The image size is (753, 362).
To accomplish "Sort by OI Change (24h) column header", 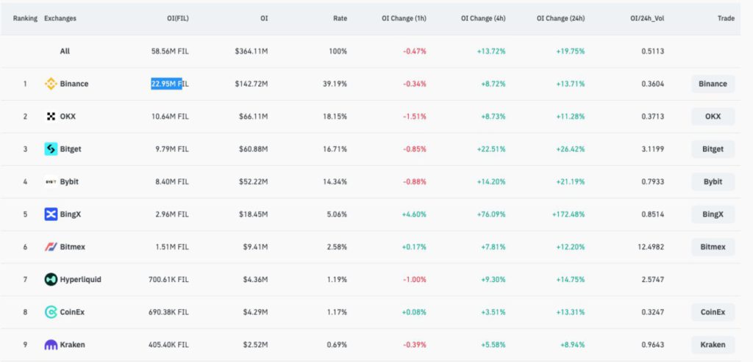I will pos(560,18).
